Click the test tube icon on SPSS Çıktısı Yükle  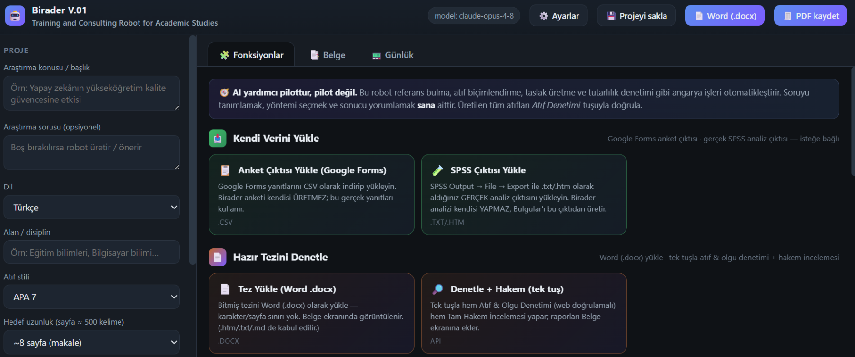(x=438, y=170)
